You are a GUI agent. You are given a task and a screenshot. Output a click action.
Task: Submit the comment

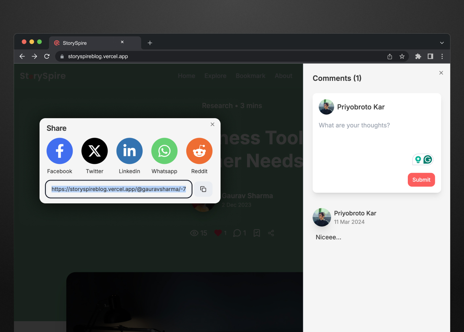coord(421,180)
